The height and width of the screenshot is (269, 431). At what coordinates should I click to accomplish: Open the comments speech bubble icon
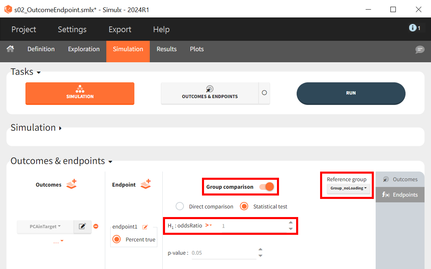[420, 50]
